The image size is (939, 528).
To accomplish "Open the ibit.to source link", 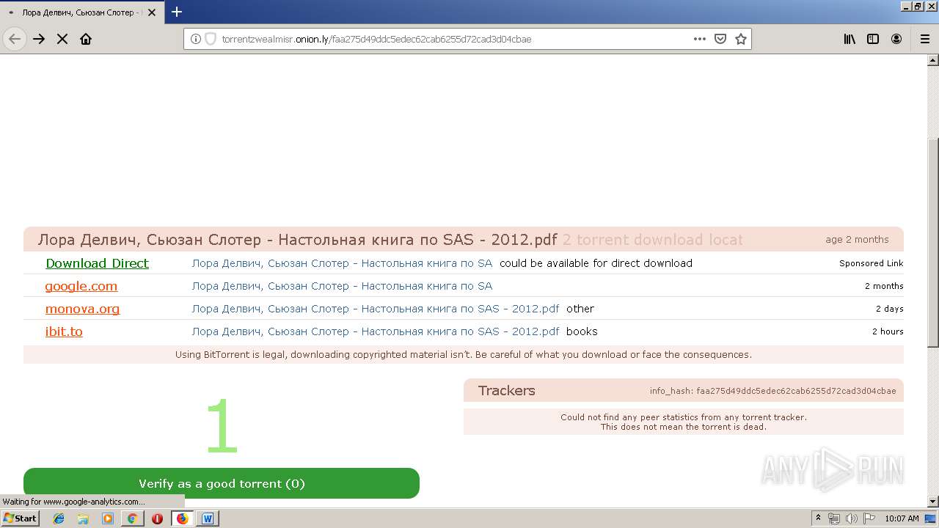I will 64,331.
